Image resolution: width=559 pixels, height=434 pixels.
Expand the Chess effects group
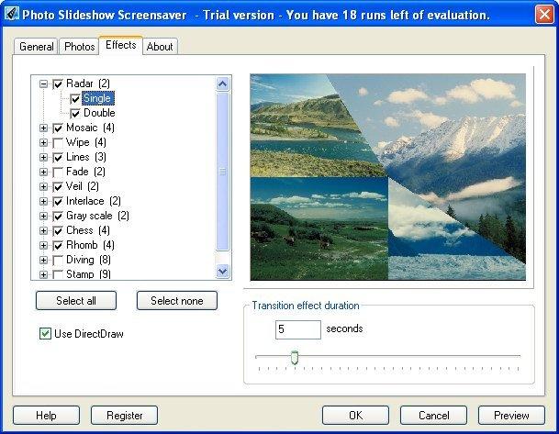tap(43, 230)
